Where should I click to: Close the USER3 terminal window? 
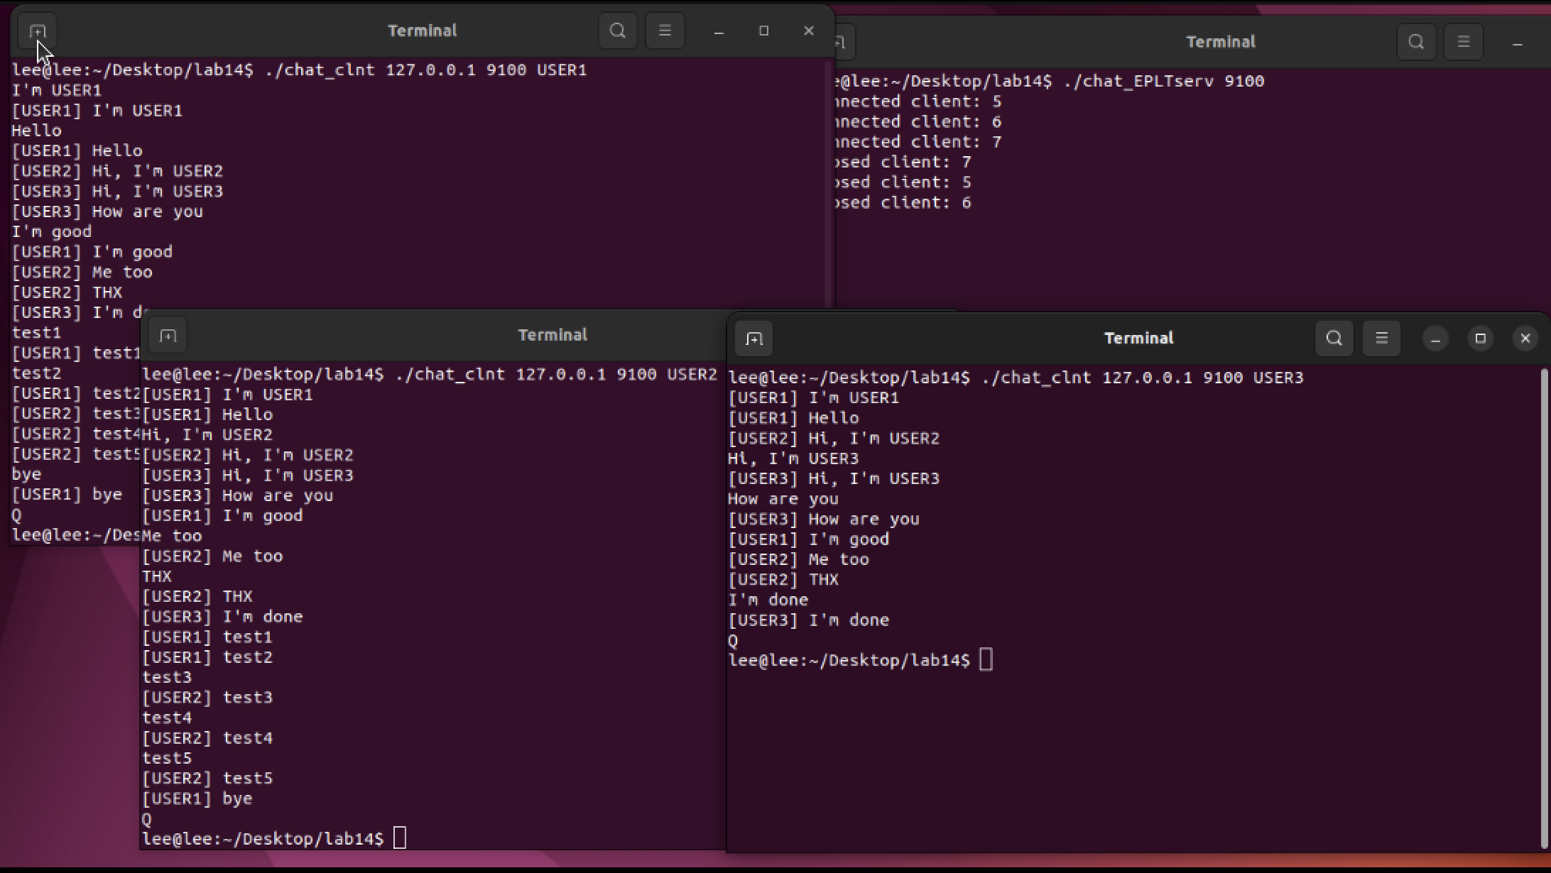pos(1525,339)
